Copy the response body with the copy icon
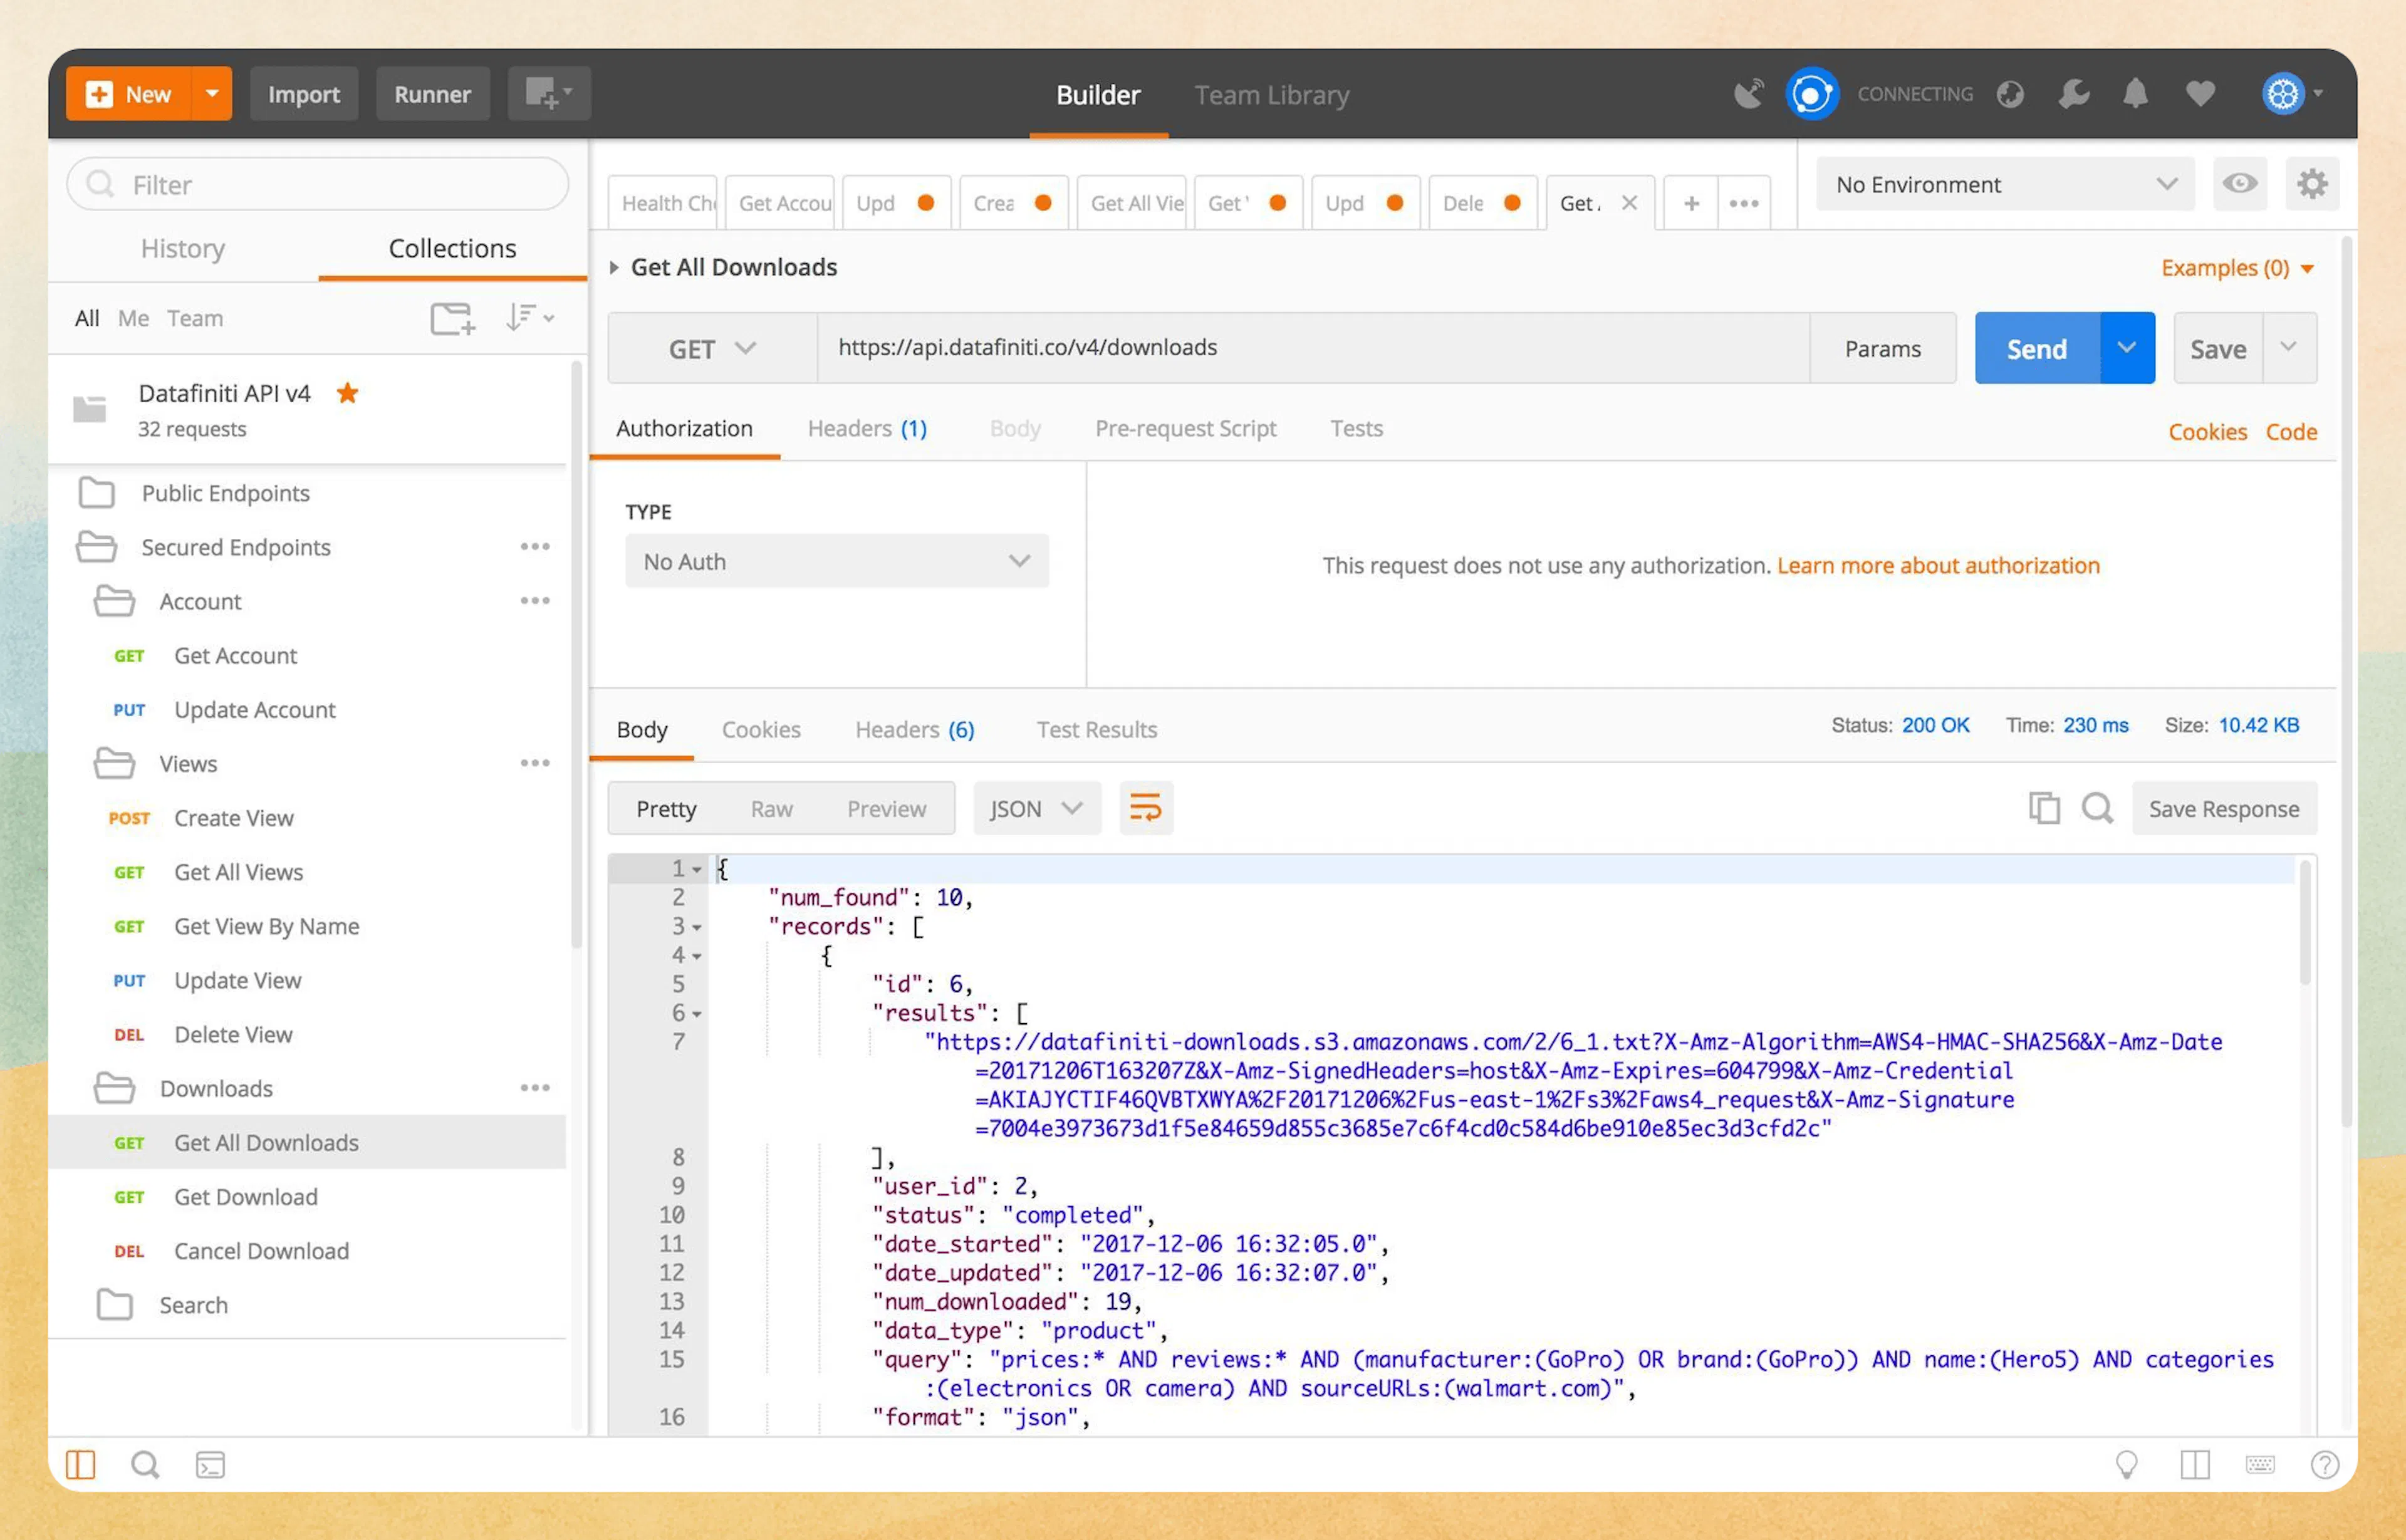The image size is (2406, 1540). (2044, 808)
